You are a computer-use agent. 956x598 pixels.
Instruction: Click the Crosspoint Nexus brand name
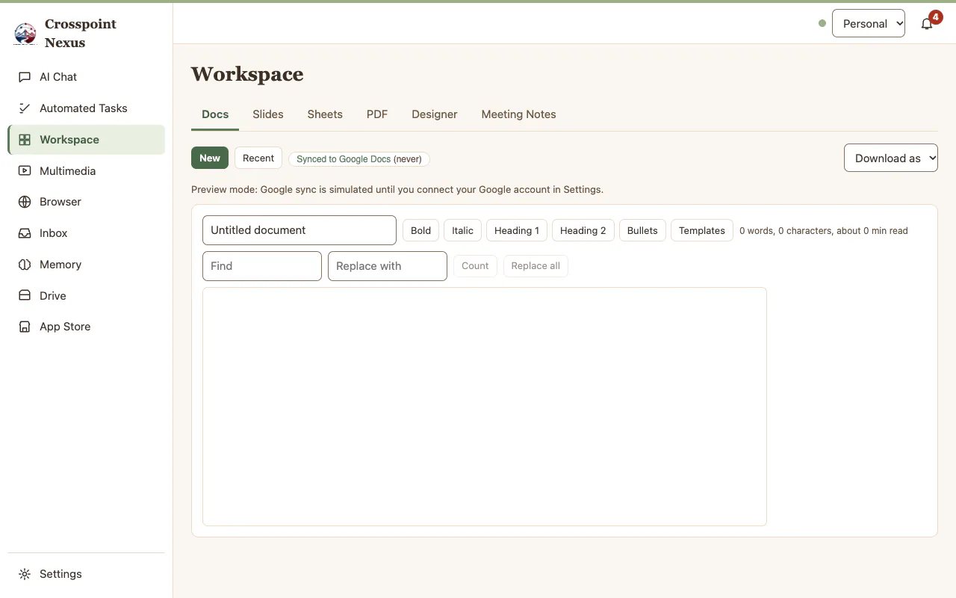(x=81, y=34)
